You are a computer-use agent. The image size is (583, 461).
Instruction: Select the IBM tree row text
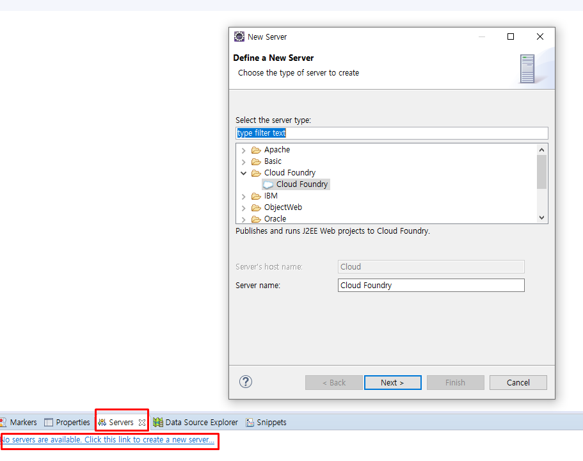pyautogui.click(x=271, y=196)
